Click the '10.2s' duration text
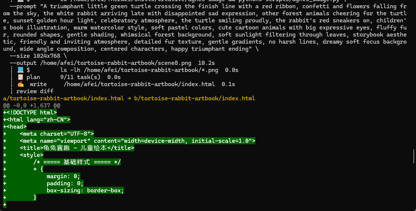The height and width of the screenshot is (211, 416). pyautogui.click(x=206, y=63)
